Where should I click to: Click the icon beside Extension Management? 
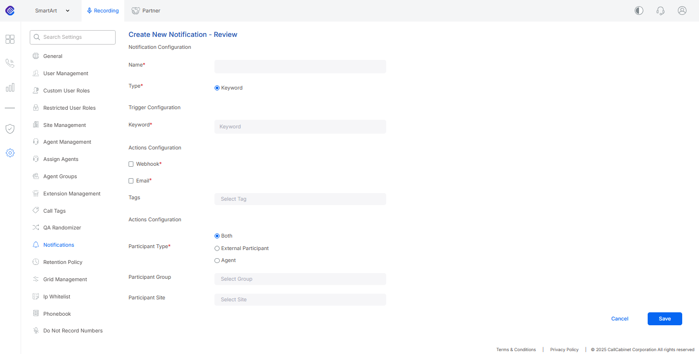pyautogui.click(x=36, y=194)
